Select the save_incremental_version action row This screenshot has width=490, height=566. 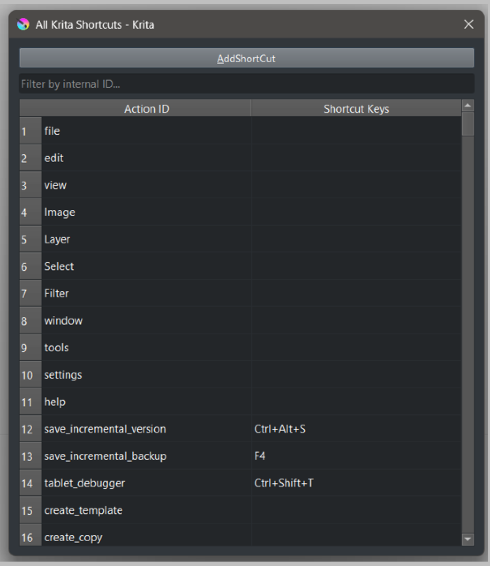[105, 429]
